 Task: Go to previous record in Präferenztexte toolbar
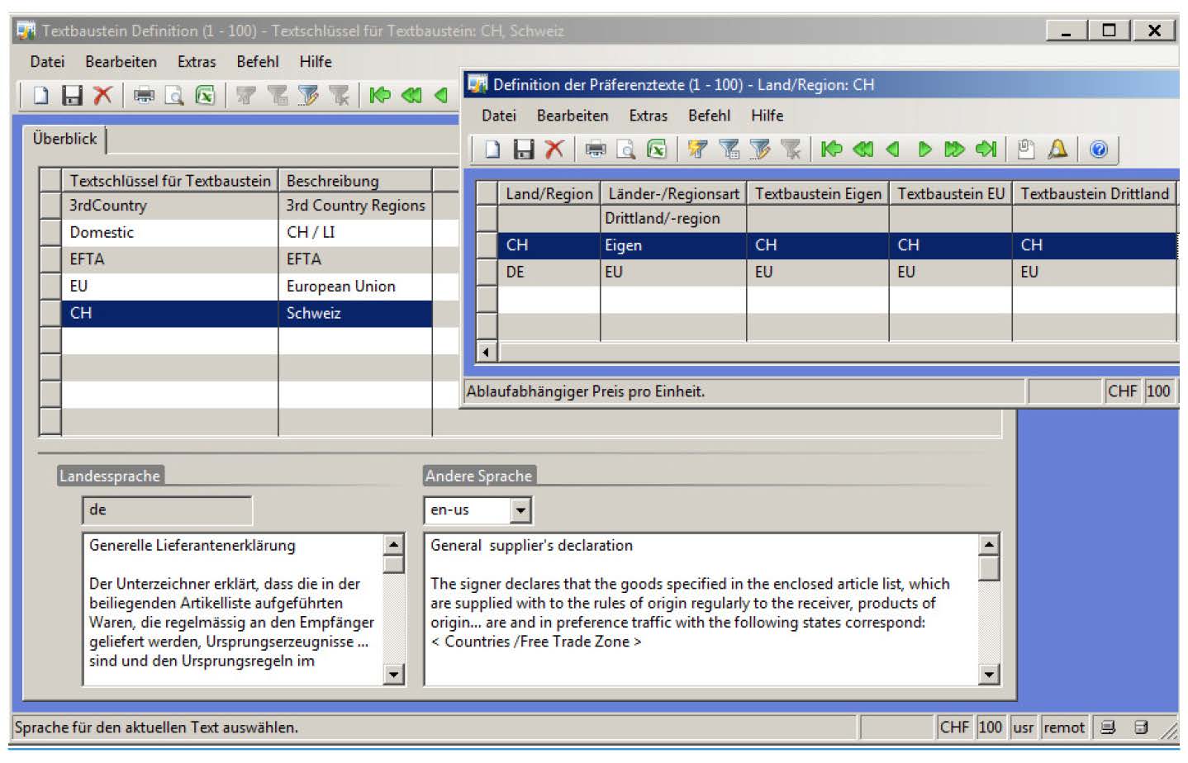(x=893, y=149)
